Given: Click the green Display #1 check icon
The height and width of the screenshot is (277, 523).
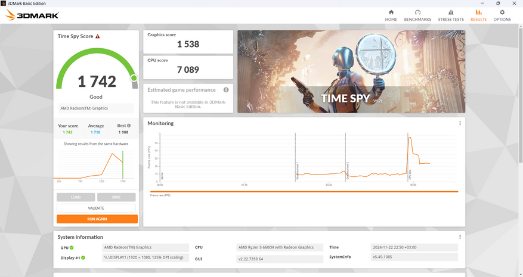Looking at the screenshot, I should [x=83, y=258].
